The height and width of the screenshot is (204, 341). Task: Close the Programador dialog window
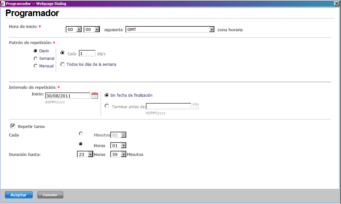tap(336, 4)
